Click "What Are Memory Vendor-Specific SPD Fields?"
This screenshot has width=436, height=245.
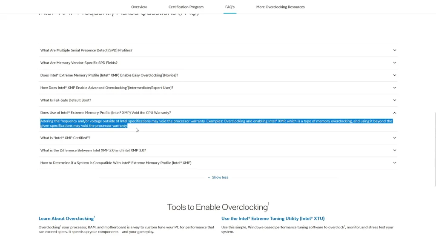pyautogui.click(x=79, y=63)
